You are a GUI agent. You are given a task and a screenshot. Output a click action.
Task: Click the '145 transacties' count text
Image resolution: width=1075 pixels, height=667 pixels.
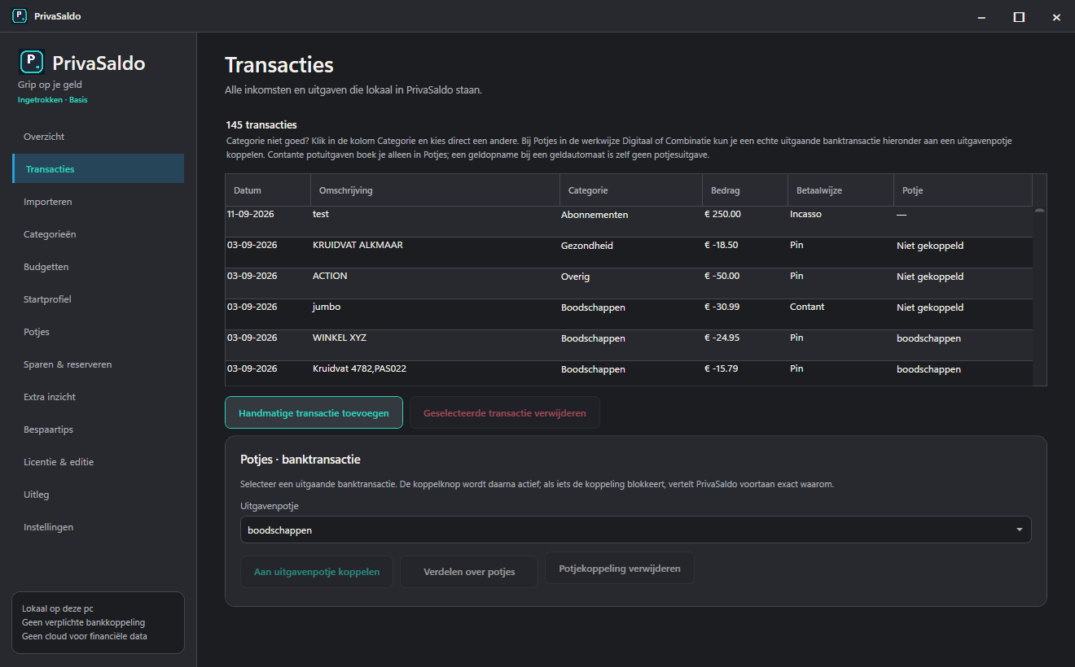pos(261,125)
